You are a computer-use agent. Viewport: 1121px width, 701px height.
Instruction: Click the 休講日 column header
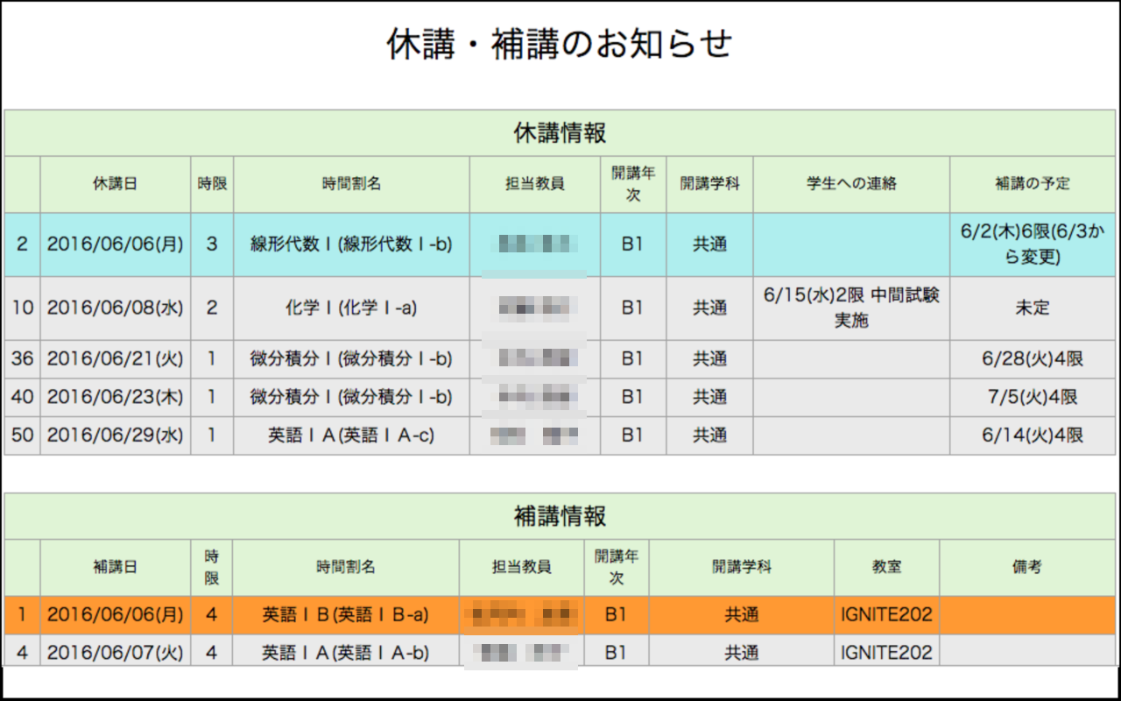coord(116,184)
